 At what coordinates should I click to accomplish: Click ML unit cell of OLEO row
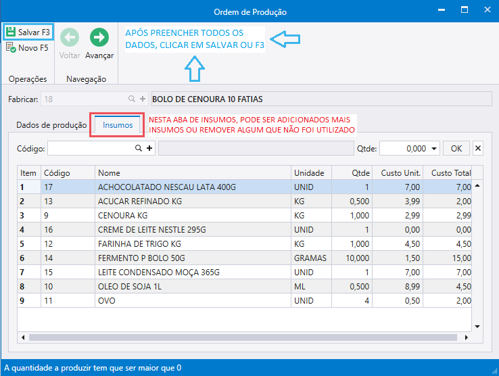click(x=311, y=286)
